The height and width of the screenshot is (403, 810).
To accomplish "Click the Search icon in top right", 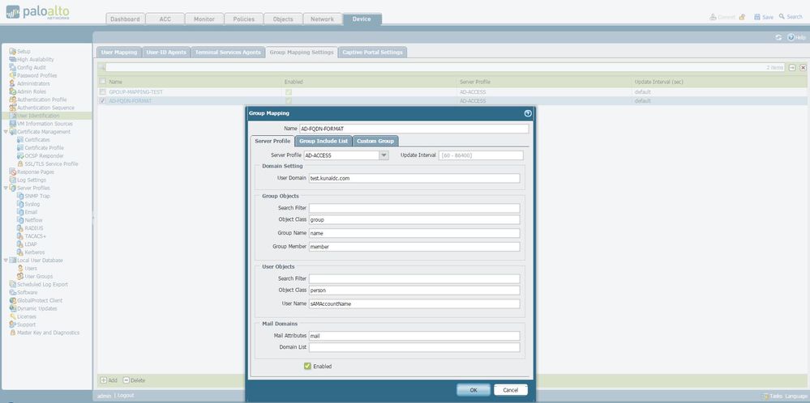I will click(x=782, y=17).
